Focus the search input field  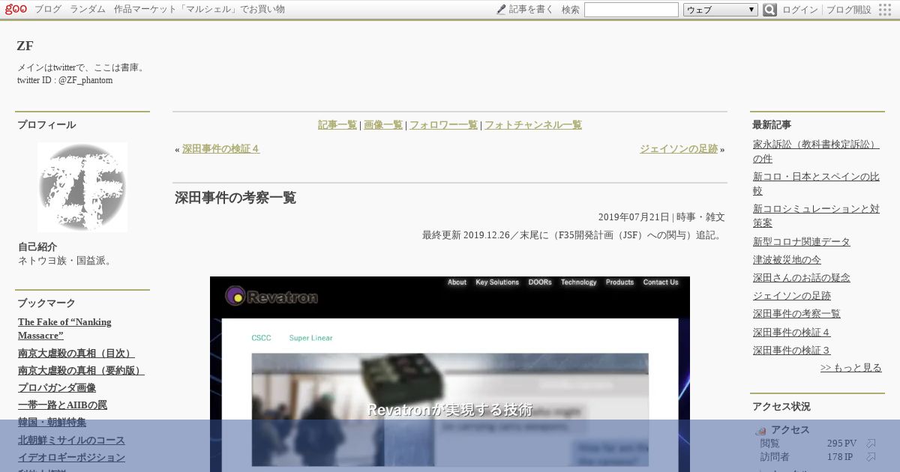(x=631, y=10)
